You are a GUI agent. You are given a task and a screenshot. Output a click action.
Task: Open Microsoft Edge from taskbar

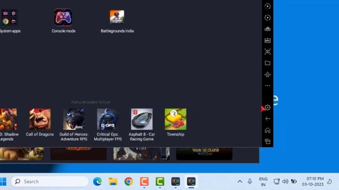[x=97, y=182]
